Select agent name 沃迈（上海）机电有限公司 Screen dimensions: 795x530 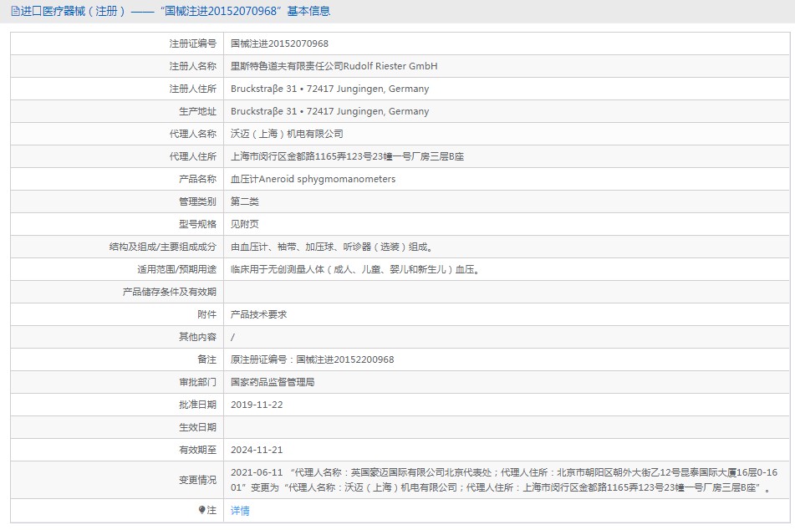click(287, 134)
